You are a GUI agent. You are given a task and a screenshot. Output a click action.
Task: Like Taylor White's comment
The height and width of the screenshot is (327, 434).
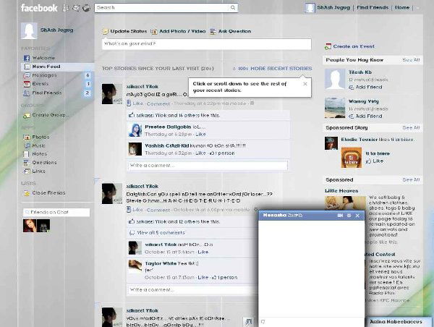click(x=203, y=277)
